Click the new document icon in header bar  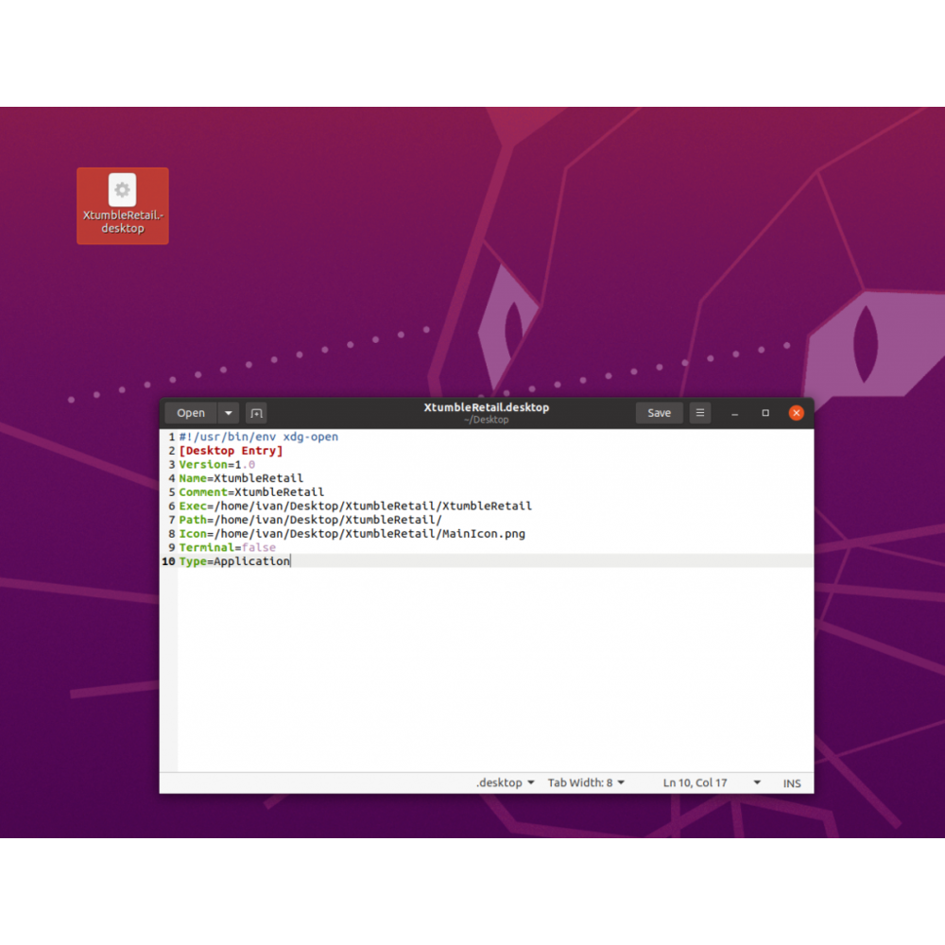(x=256, y=413)
